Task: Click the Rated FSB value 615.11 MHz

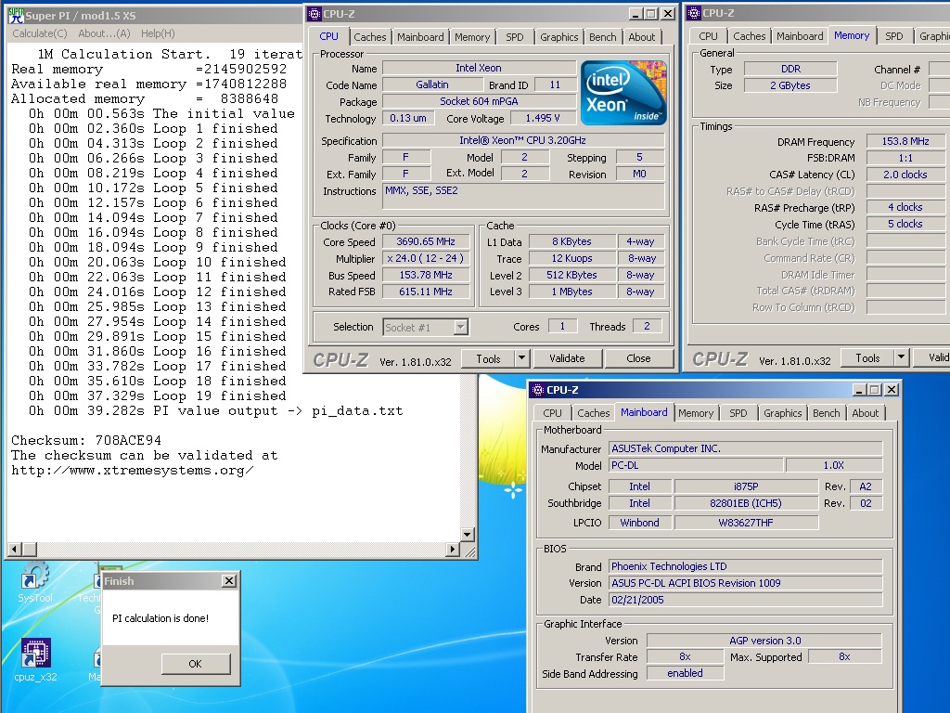Action: click(x=426, y=292)
